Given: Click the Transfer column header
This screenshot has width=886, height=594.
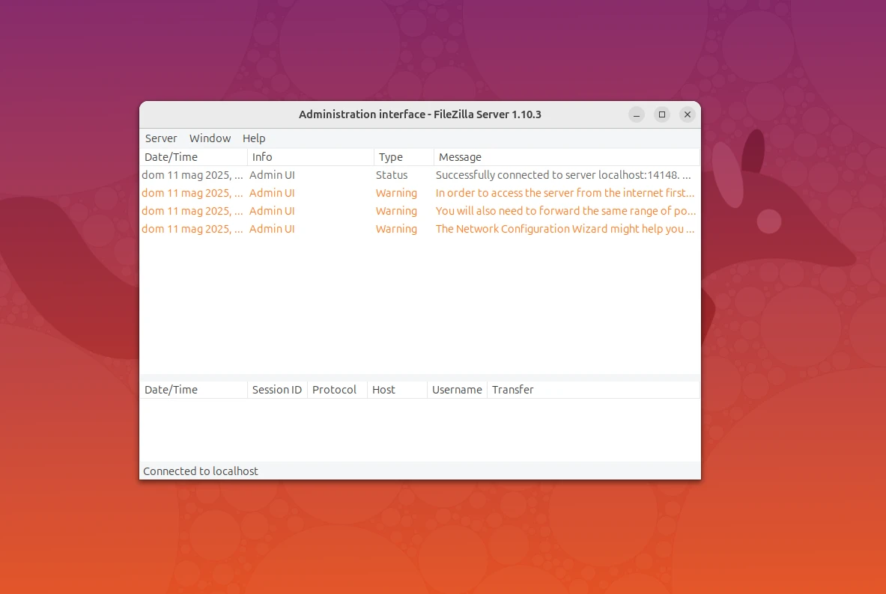Looking at the screenshot, I should (x=512, y=389).
